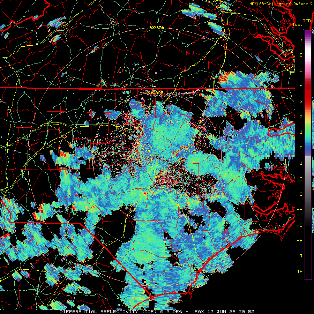Click the "-3" value on the color scale

300,194
